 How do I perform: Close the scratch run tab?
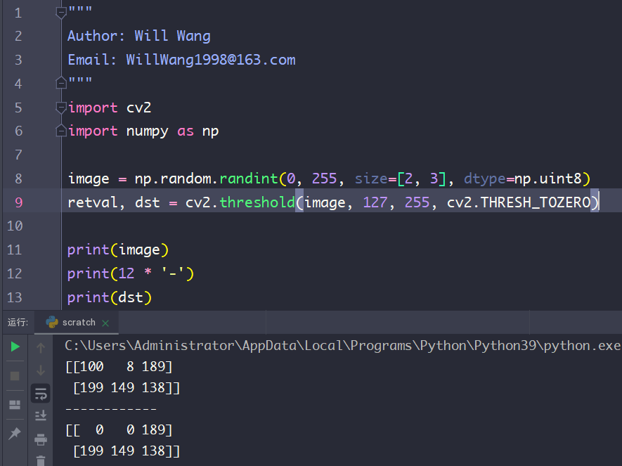105,323
